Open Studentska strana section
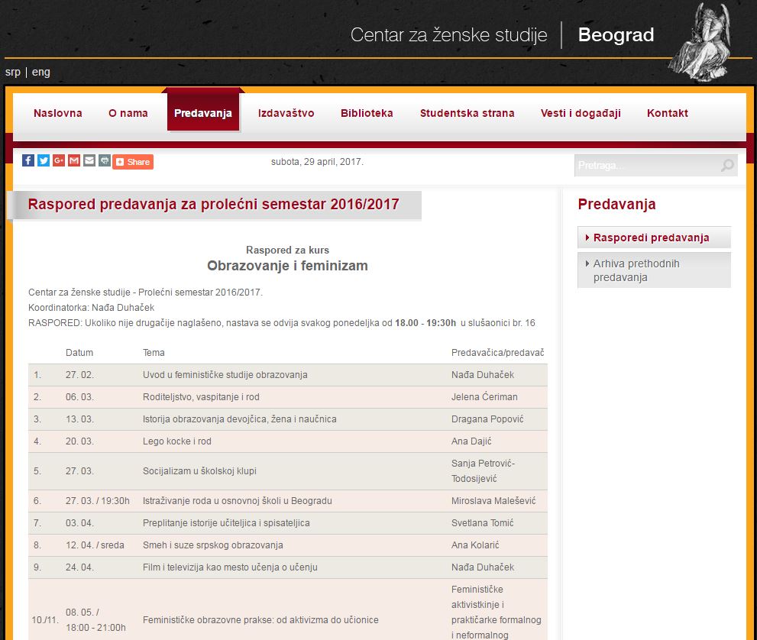The image size is (757, 640). tap(467, 113)
